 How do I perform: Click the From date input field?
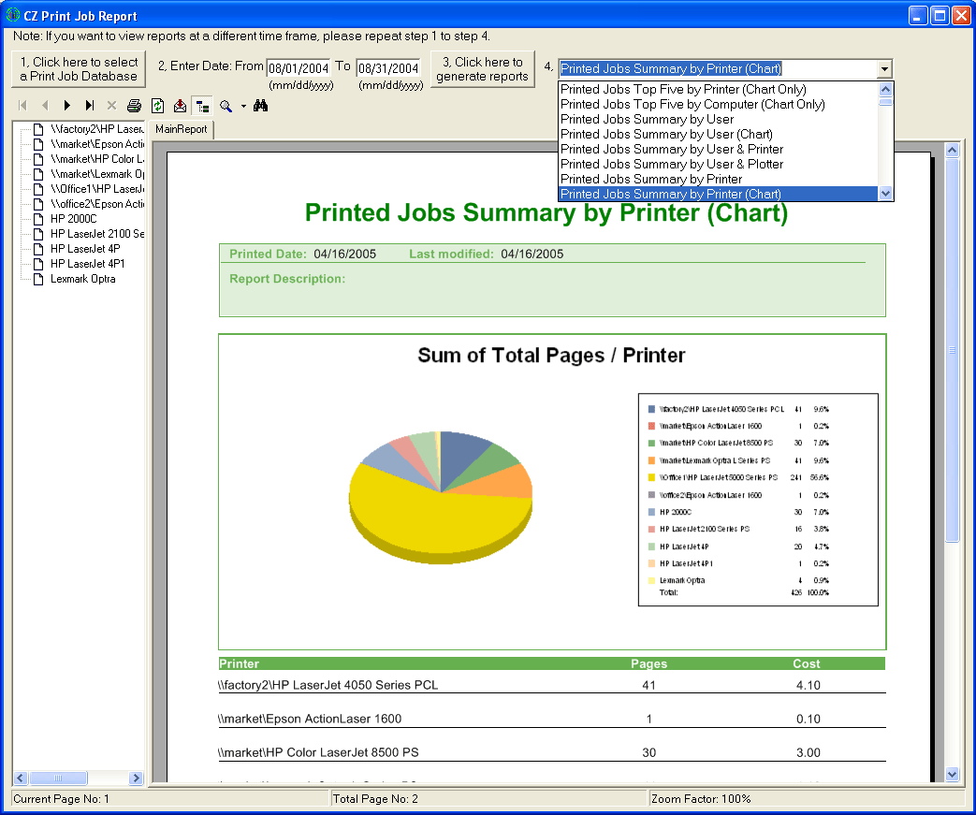[299, 68]
